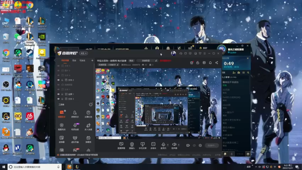The height and width of the screenshot is (170, 302).
Task: Expand the speaker options arrow
Action: [x=179, y=145]
